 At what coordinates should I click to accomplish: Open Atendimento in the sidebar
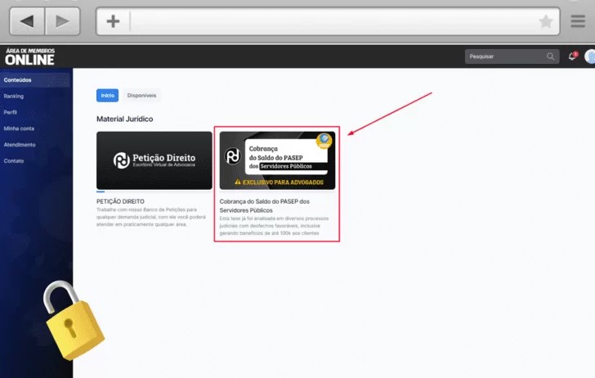point(20,145)
